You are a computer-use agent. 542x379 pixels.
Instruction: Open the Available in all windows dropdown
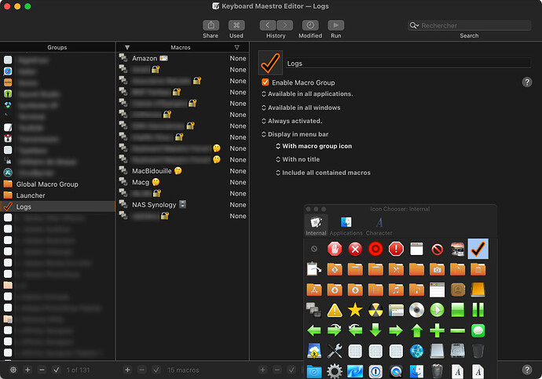point(301,108)
